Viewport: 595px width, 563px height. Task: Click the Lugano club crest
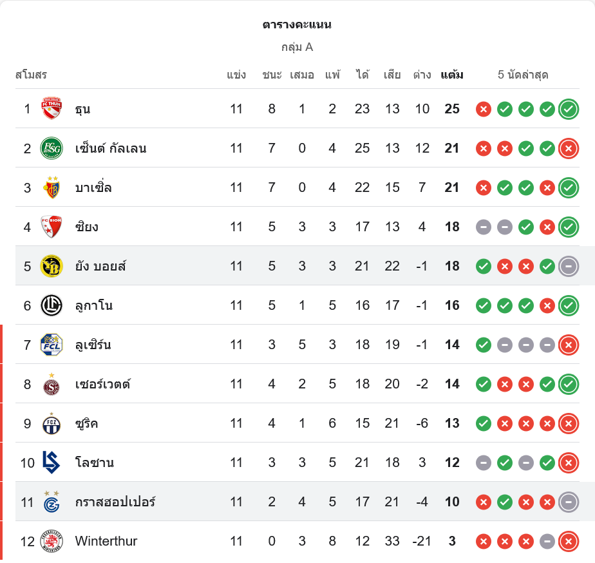coord(52,305)
